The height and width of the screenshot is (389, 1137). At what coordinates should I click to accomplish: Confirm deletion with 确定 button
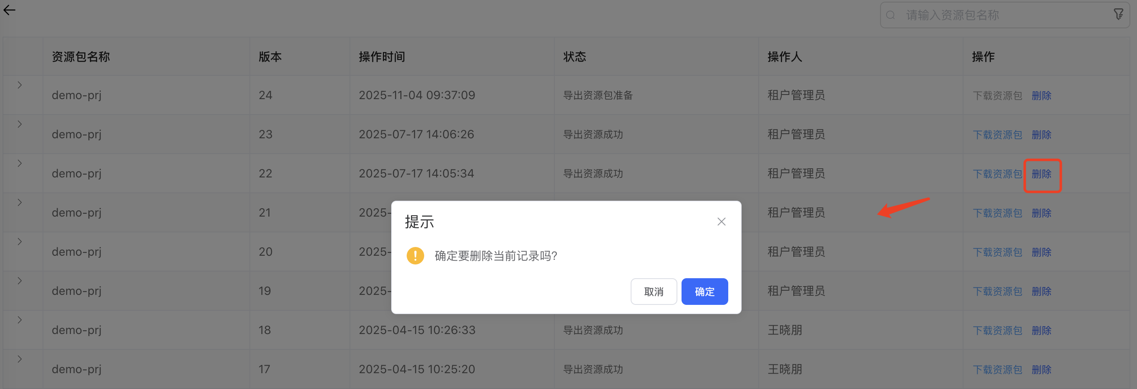[704, 291]
